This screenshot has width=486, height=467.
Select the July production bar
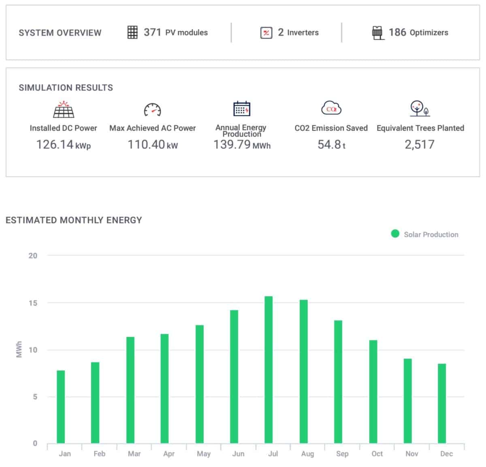(269, 370)
